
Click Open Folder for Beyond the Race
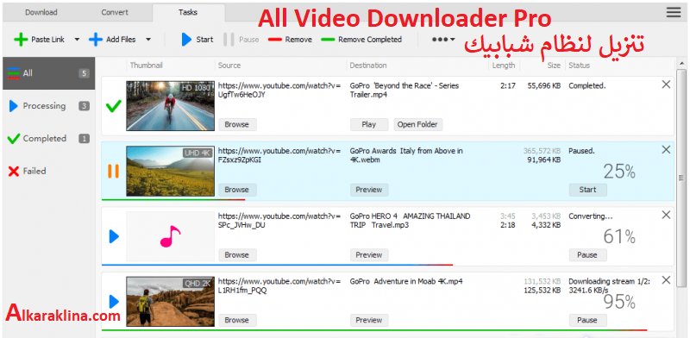(417, 124)
